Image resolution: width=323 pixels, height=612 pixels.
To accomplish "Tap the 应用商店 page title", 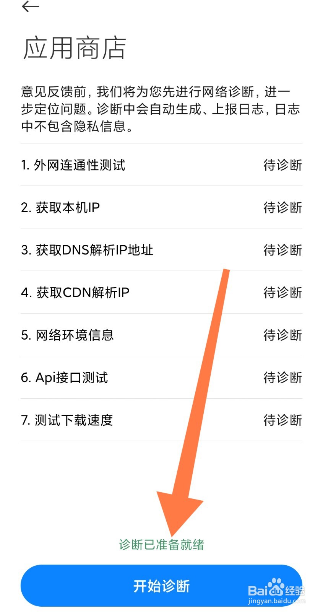I will [75, 48].
